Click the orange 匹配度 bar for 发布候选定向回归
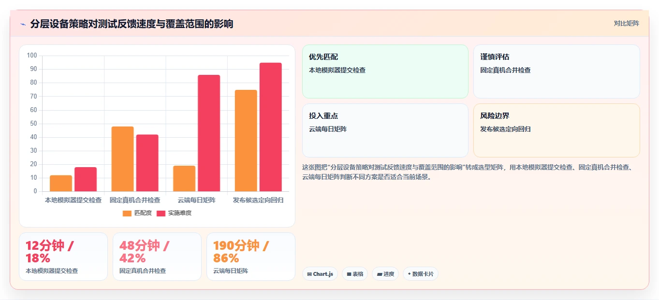659x300 pixels. 246,141
